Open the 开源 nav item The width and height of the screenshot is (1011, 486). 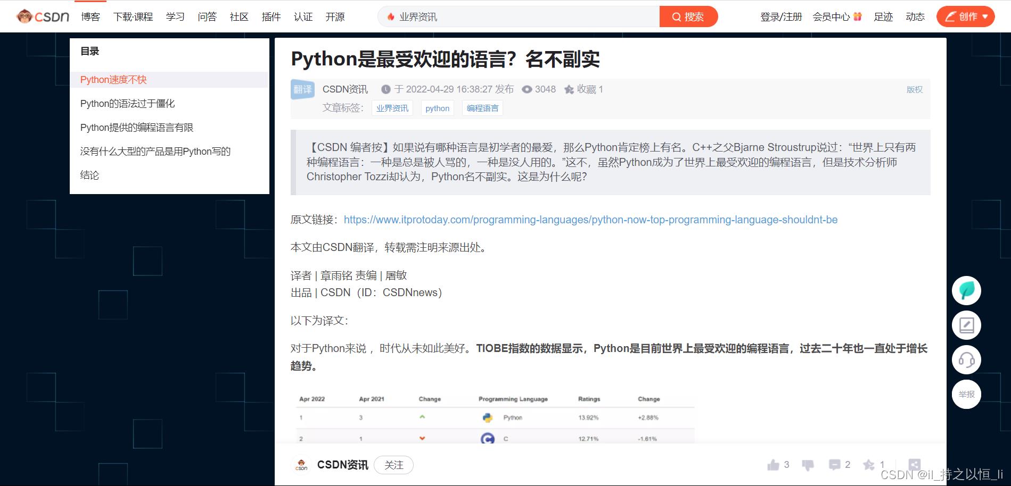335,17
